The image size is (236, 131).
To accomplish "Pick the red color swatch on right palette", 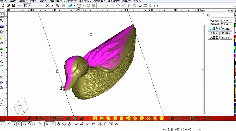I will pos(235,36).
